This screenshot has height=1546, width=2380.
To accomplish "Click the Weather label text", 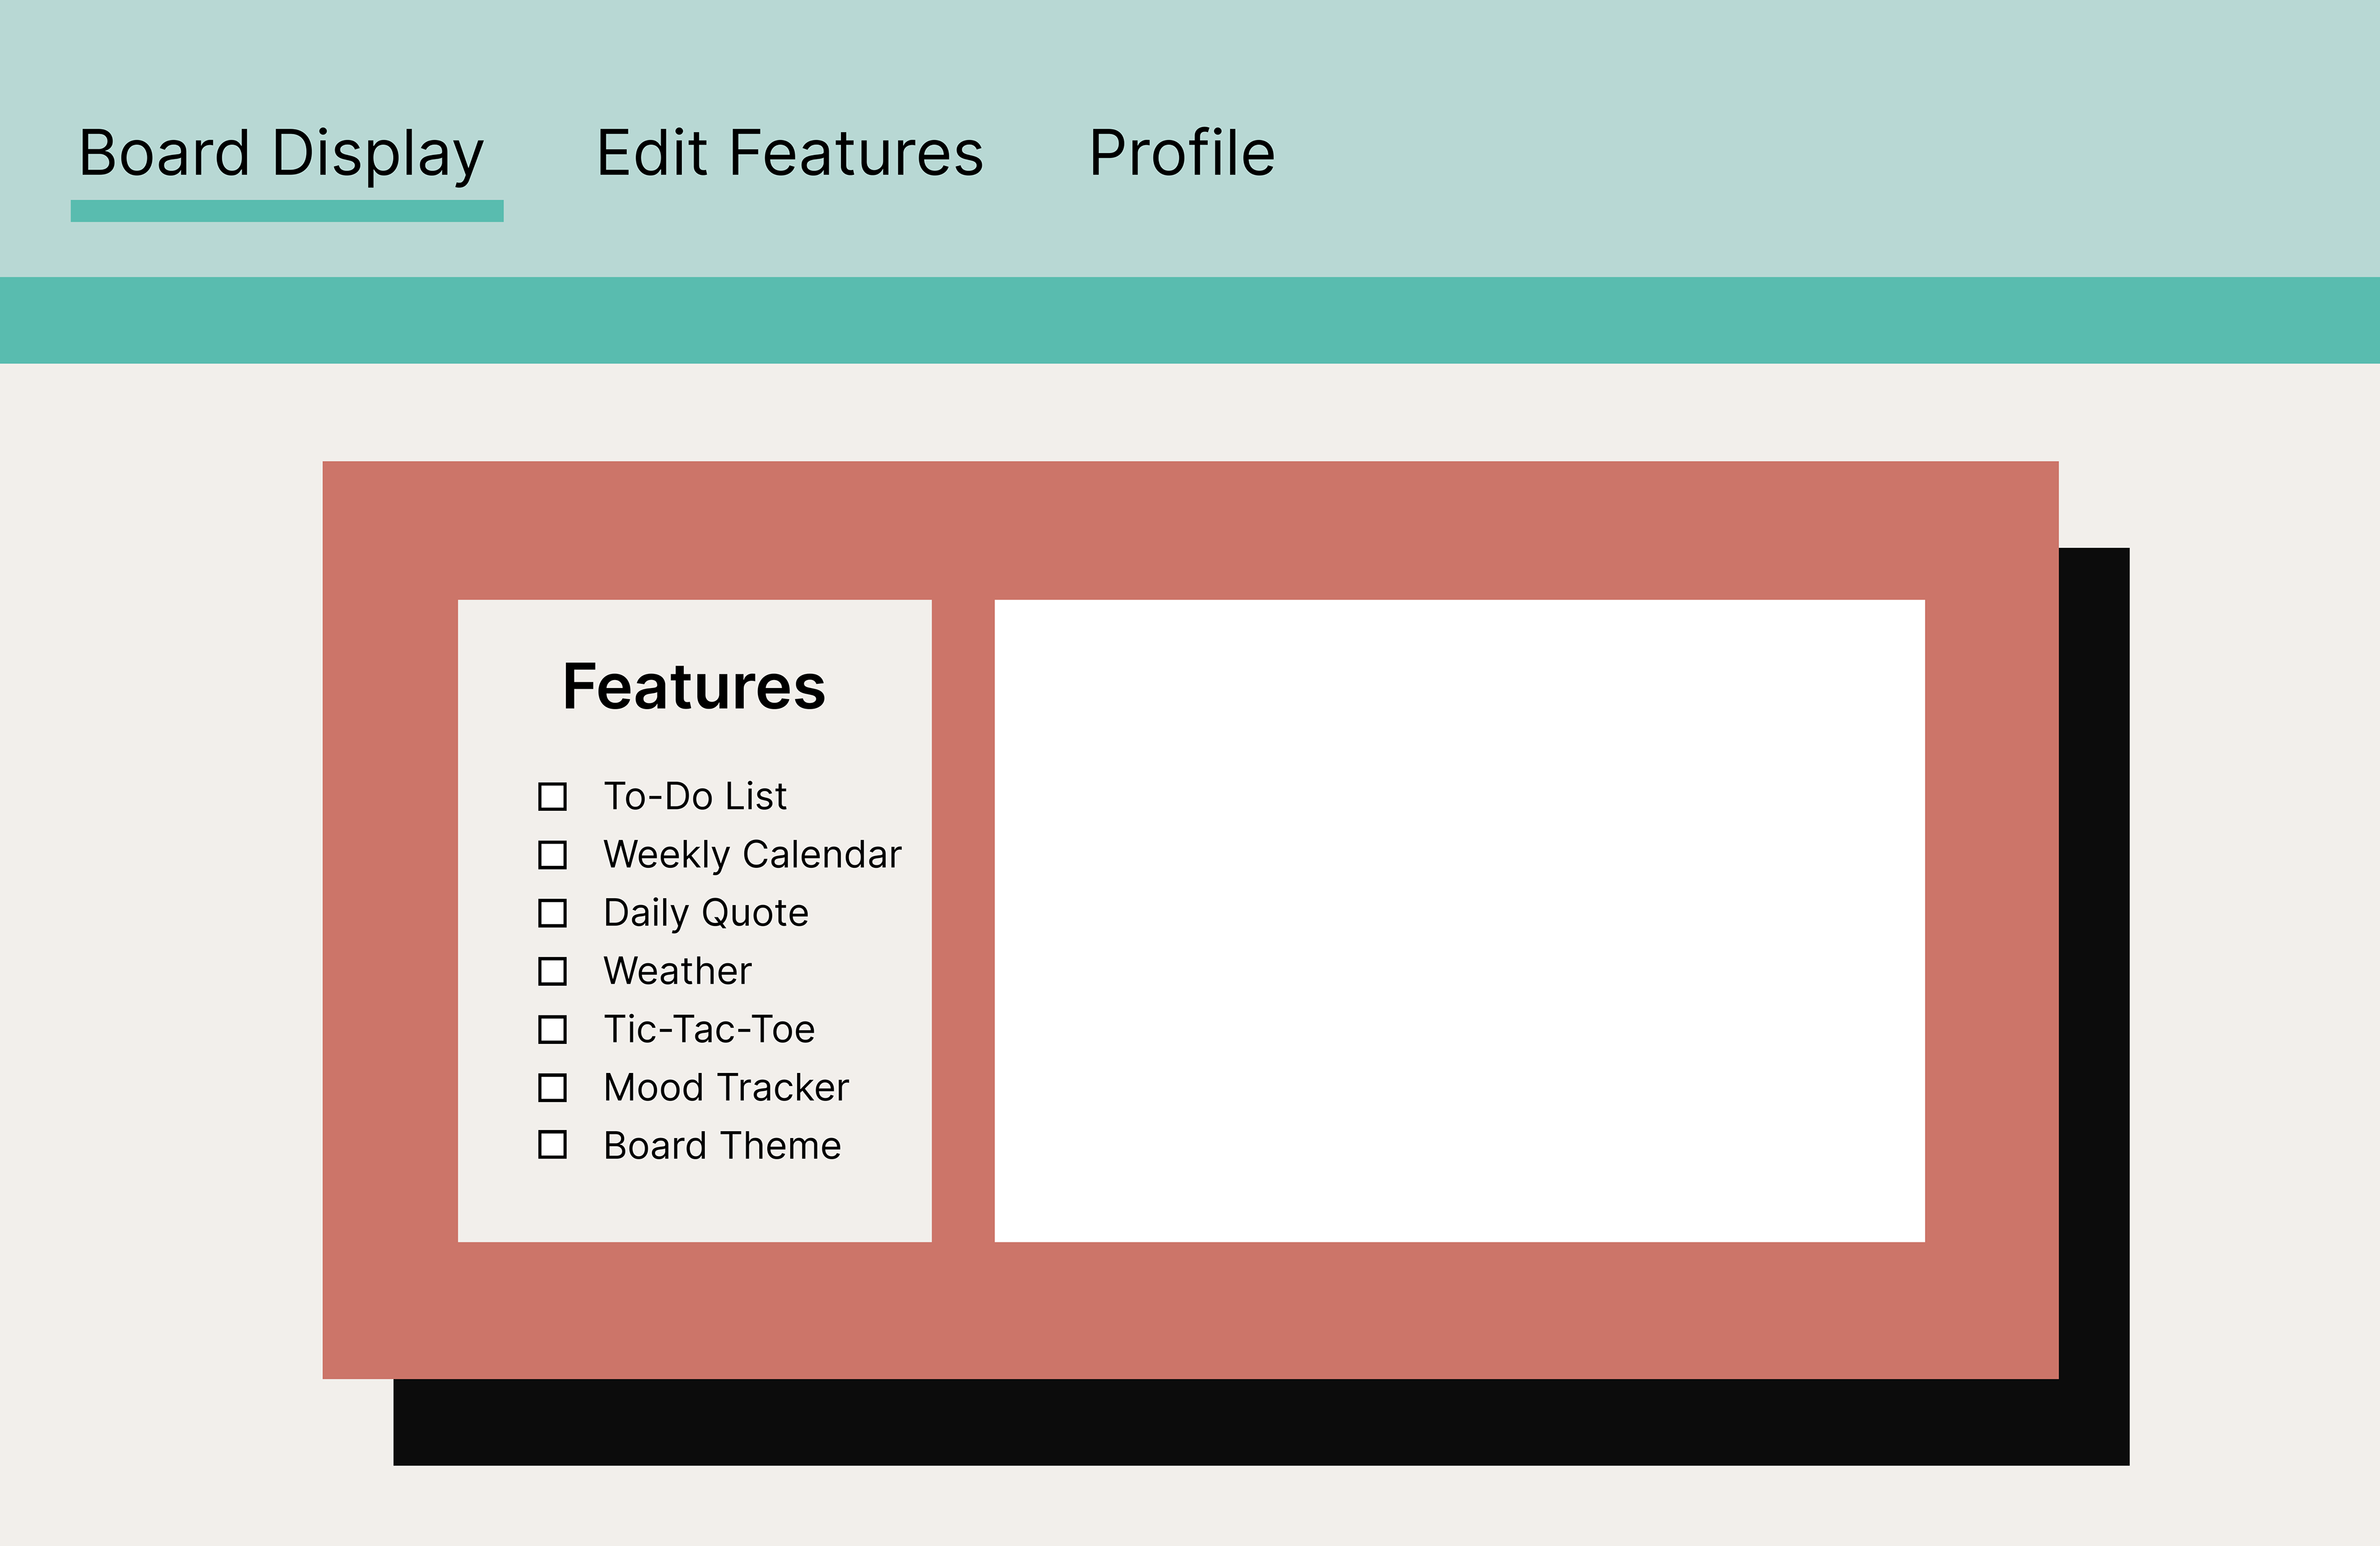I will click(x=677, y=970).
